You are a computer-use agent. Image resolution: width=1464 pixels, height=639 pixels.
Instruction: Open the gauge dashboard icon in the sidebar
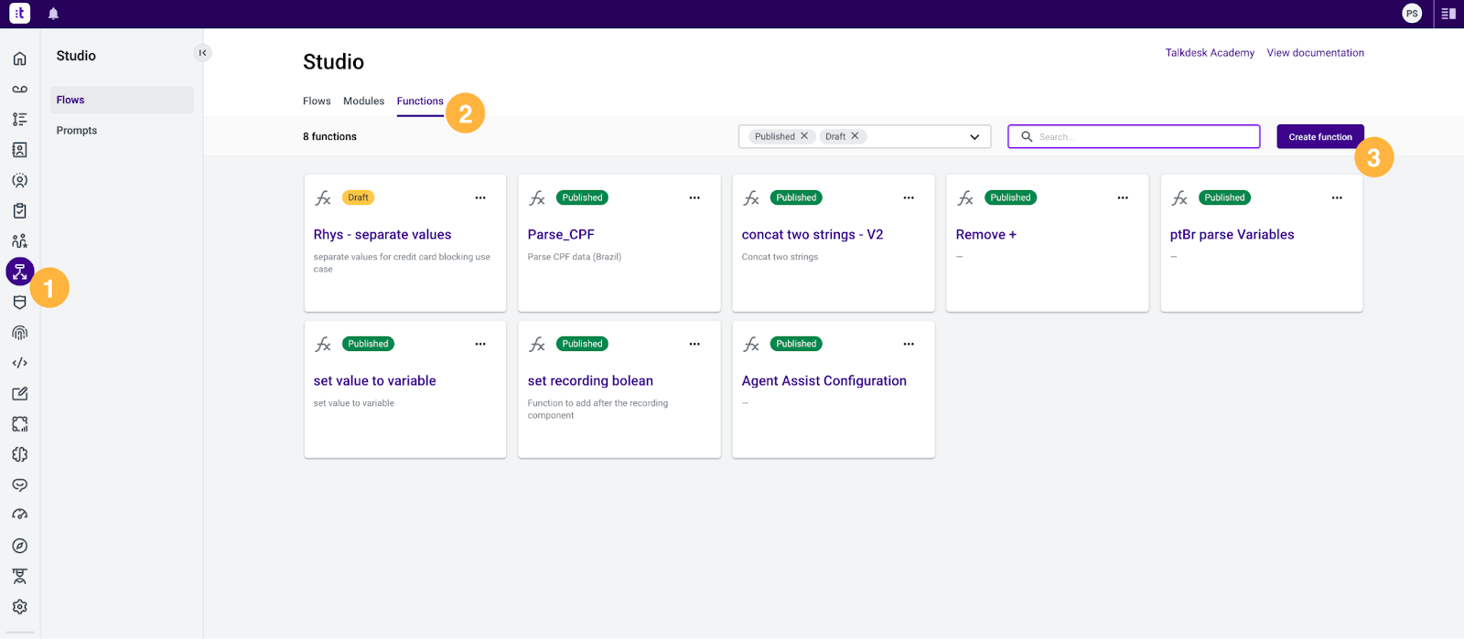19,515
